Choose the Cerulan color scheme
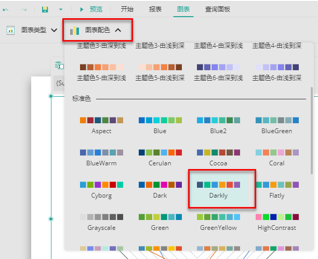Screen dimensions: 318x259 [160, 158]
